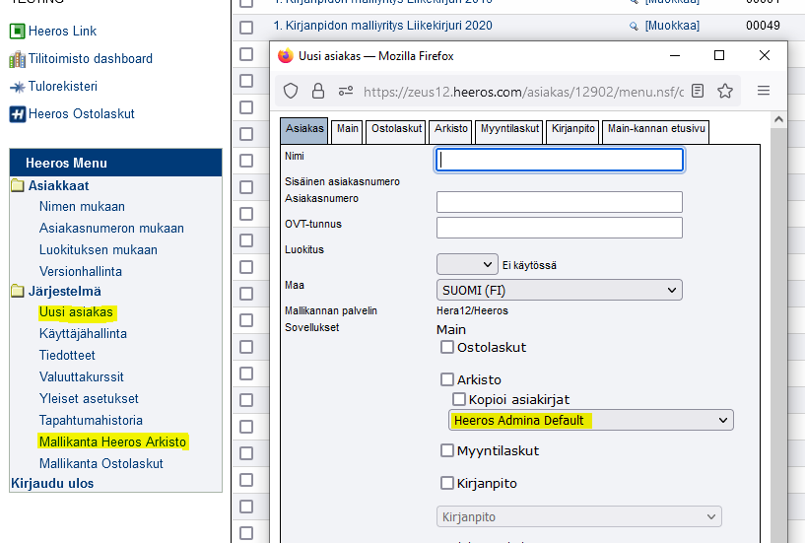The width and height of the screenshot is (805, 543).
Task: Open Mallikanta Heeros Arkisto link
Action: (112, 441)
